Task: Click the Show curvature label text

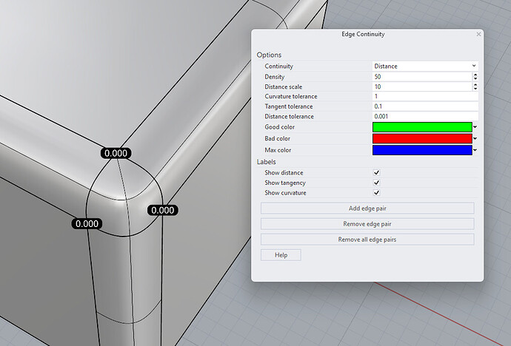Action: tap(285, 193)
